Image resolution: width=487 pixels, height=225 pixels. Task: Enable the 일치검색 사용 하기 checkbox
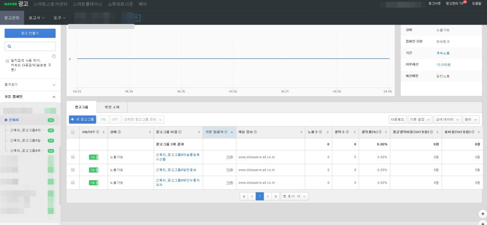pos(8,61)
